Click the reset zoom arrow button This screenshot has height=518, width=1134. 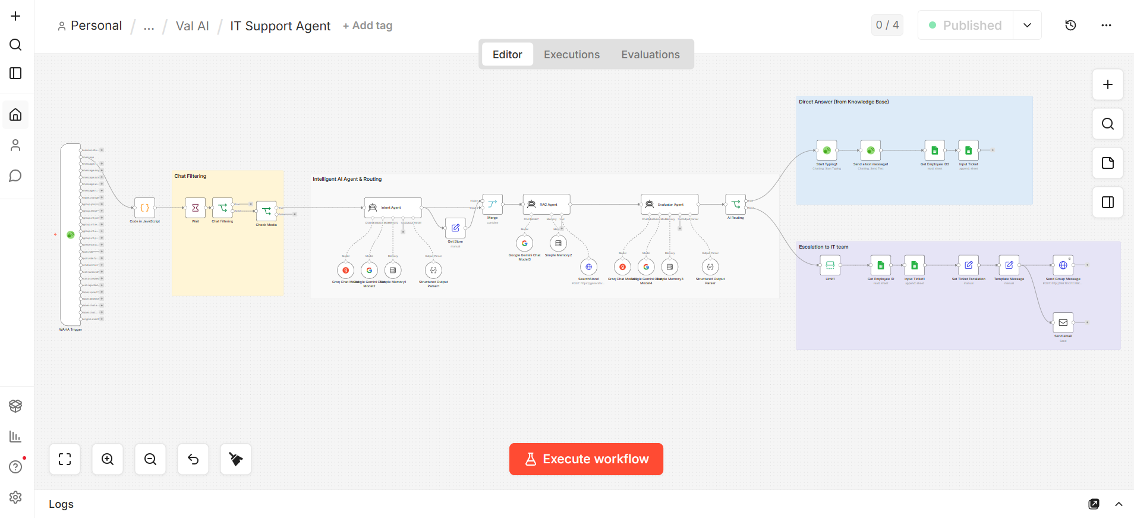(193, 459)
